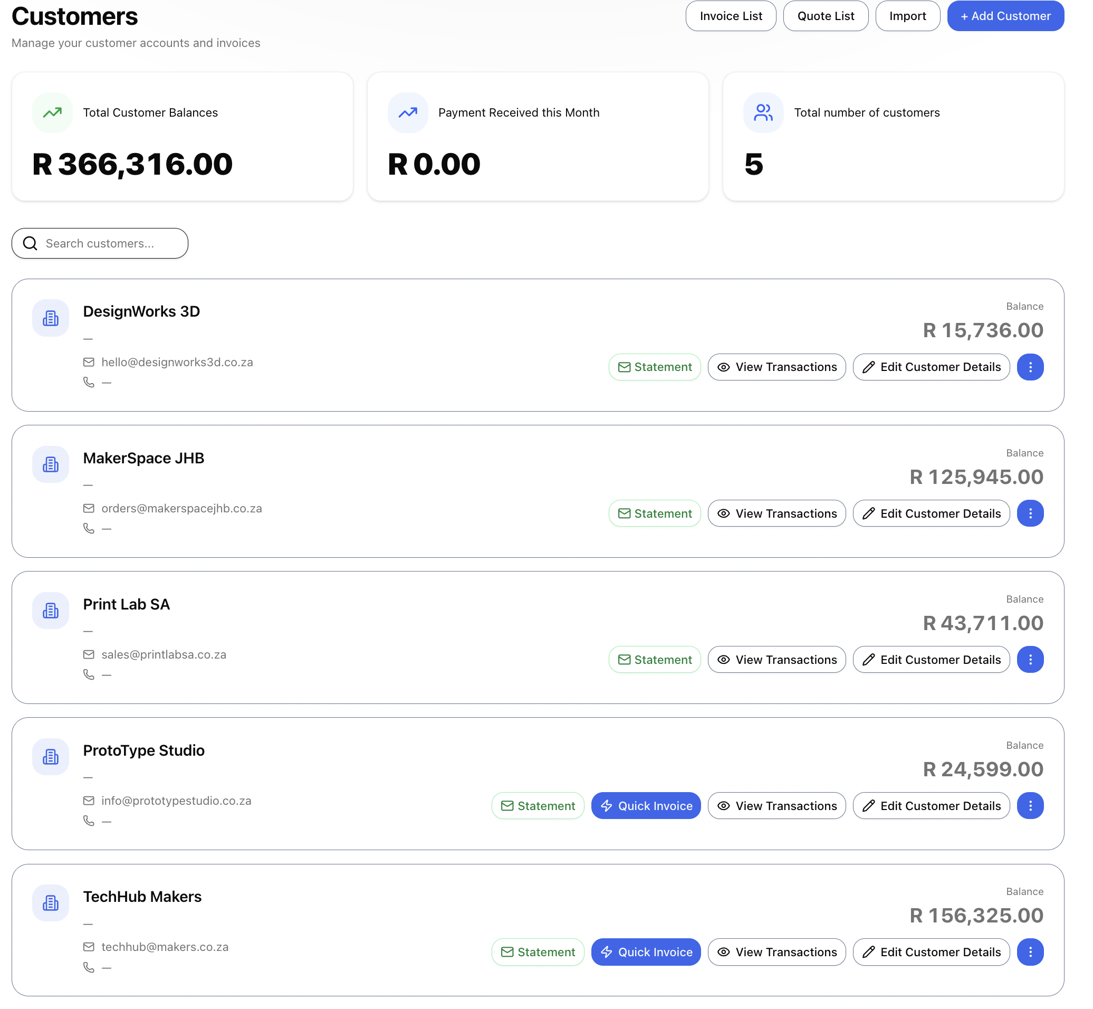The width and height of the screenshot is (1093, 1009).
Task: Click the envelope icon beside hello@designworks3d.co.za
Action: (x=89, y=363)
